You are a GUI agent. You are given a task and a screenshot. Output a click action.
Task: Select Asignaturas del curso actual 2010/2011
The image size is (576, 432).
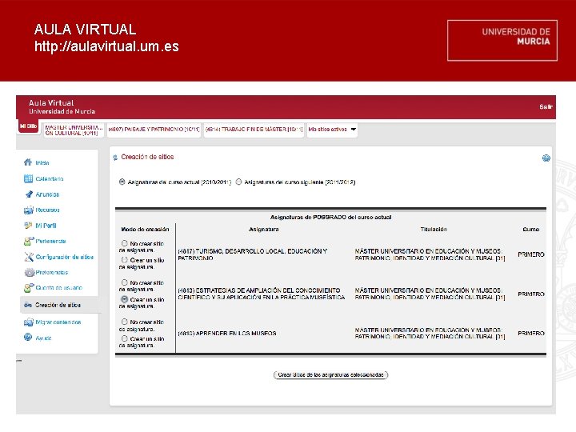pos(122,182)
